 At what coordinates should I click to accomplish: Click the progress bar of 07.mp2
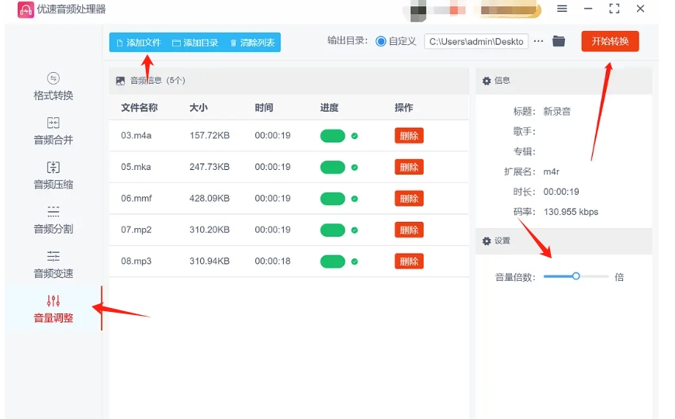click(333, 230)
